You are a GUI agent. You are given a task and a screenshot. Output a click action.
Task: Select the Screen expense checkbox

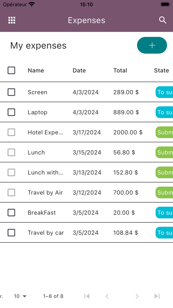click(11, 92)
